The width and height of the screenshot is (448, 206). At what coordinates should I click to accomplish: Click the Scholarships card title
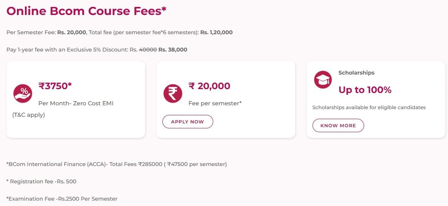tap(356, 73)
